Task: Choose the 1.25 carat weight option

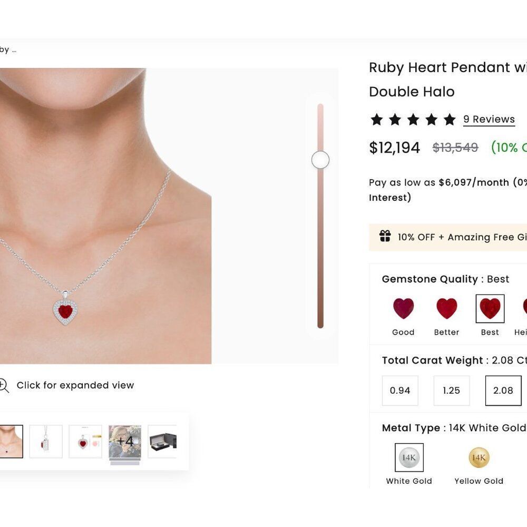Action: point(451,391)
